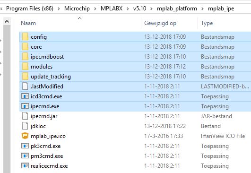Image resolution: width=251 pixels, height=173 pixels.
Task: Click the pk3cmd.exe application icon
Action: tap(25, 146)
